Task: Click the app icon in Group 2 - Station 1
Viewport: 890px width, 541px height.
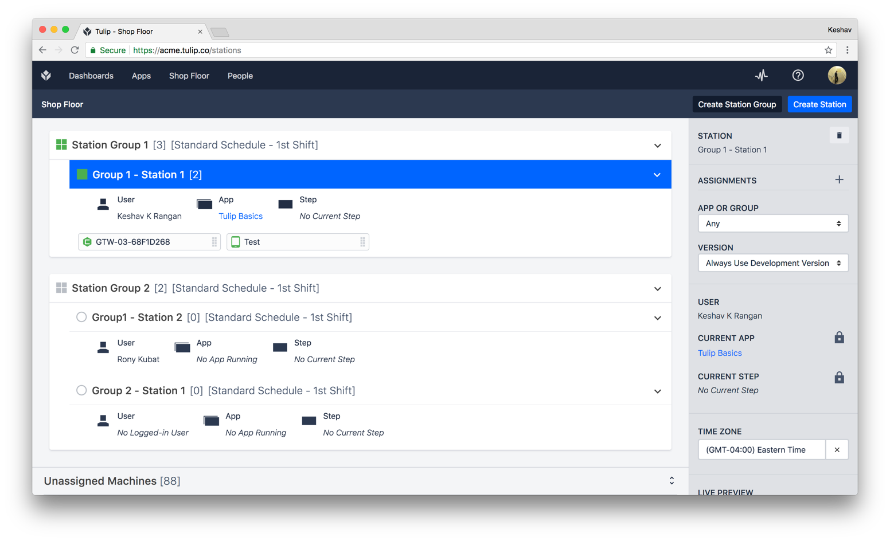Action: (211, 421)
